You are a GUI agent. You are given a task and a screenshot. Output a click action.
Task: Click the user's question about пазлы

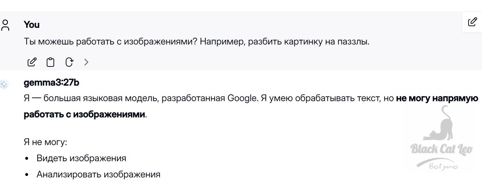click(197, 42)
